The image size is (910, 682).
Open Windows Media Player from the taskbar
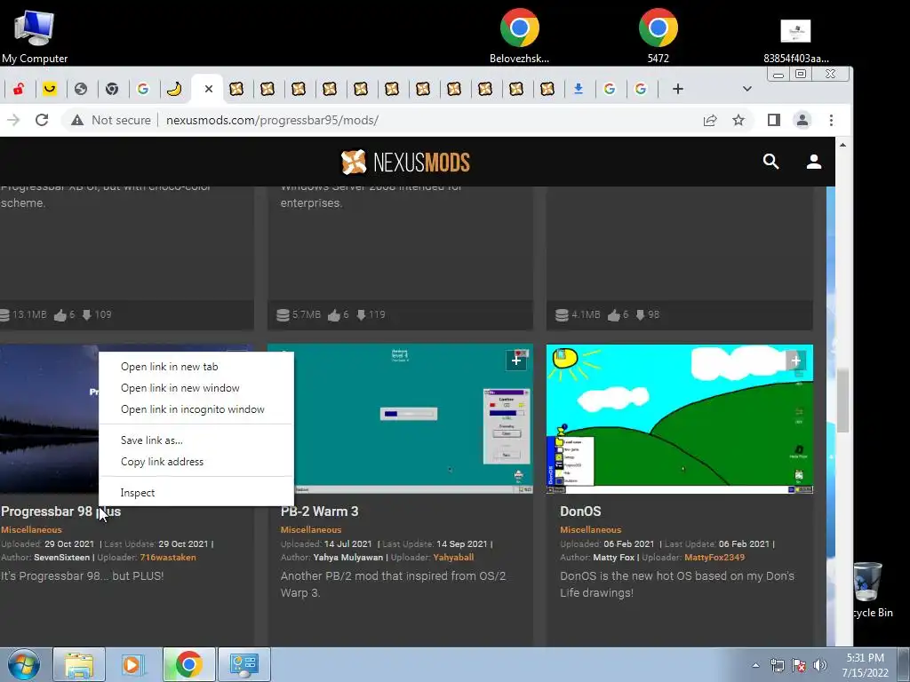click(133, 664)
